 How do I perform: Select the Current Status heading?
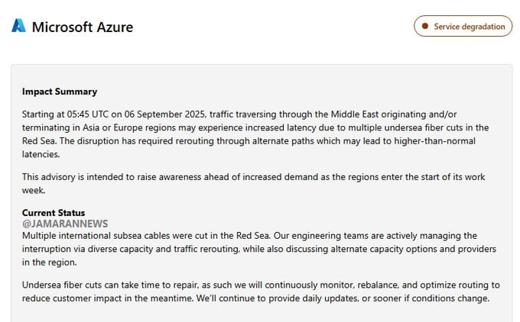tap(54, 213)
